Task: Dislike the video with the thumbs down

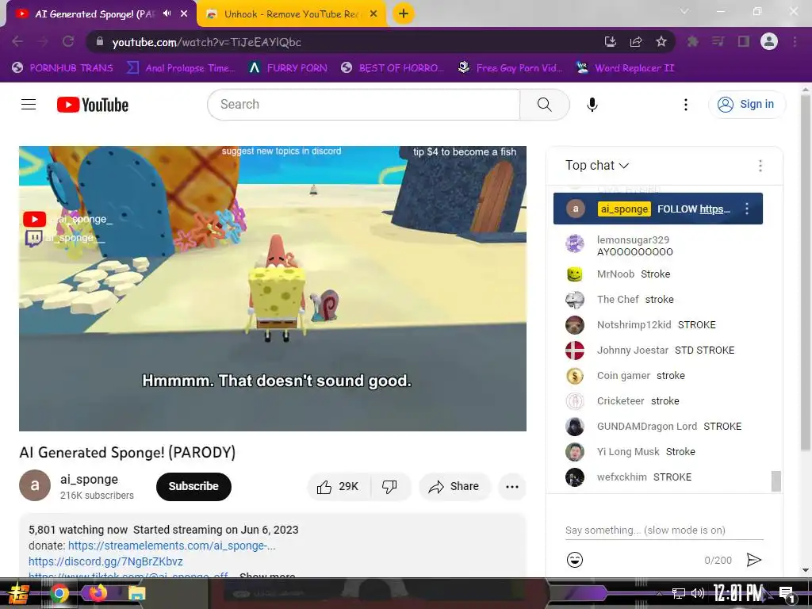Action: click(x=390, y=486)
